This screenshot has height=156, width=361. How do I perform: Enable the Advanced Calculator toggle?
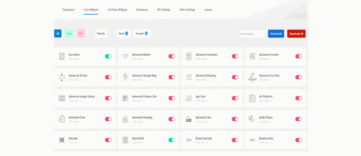tap(235, 56)
